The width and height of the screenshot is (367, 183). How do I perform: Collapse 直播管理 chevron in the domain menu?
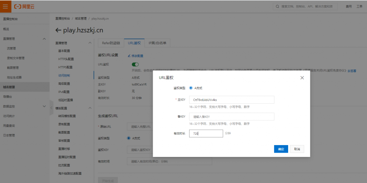[90, 43]
